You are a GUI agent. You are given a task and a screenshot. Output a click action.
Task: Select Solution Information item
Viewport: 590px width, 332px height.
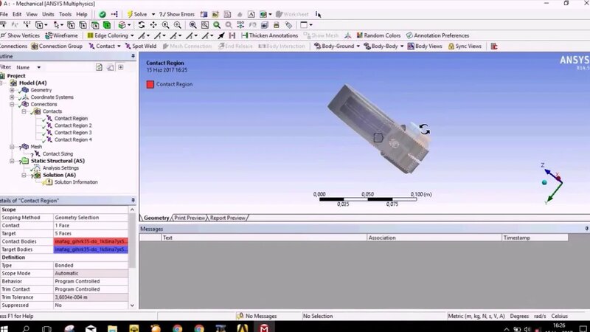[76, 182]
